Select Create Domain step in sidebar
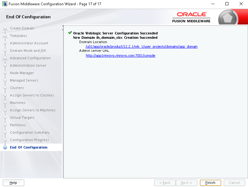 pyautogui.click(x=22, y=28)
